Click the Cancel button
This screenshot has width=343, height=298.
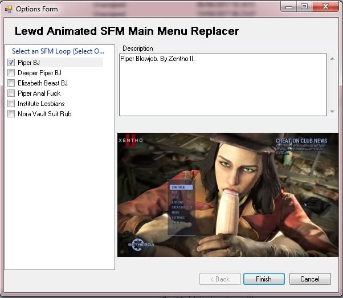click(310, 279)
